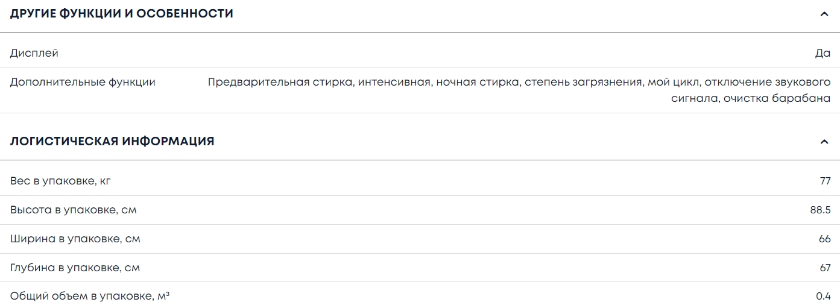This screenshot has width=840, height=305.
Task: Click the Ширина в упаковке, см label
Action: tap(75, 239)
